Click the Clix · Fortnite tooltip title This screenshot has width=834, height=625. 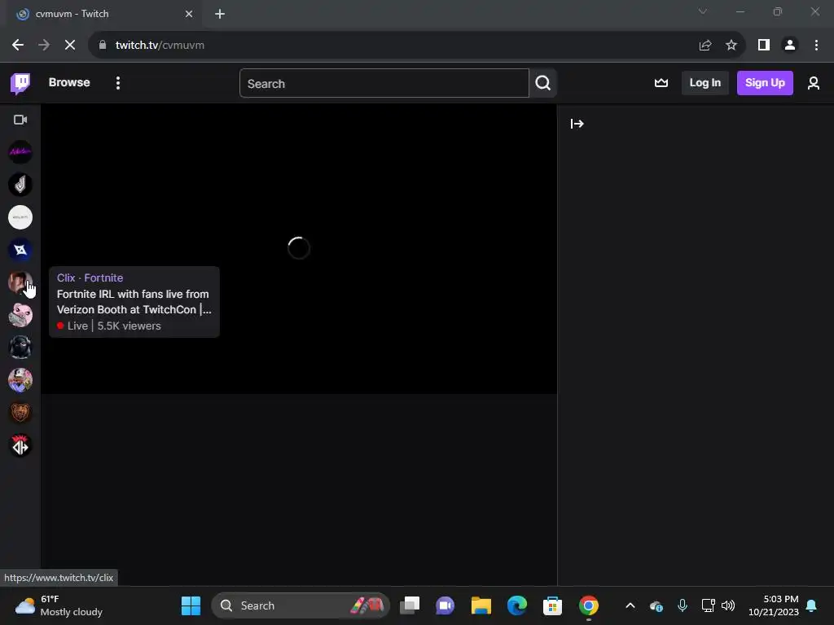pos(90,278)
